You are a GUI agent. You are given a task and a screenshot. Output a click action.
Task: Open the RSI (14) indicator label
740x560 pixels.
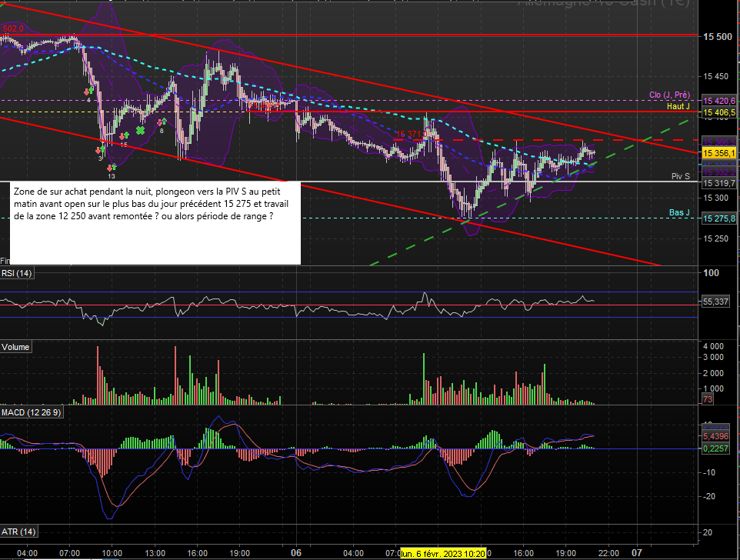pos(17,273)
